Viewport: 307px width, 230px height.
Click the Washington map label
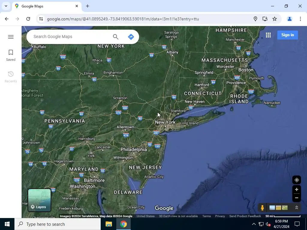(82, 186)
